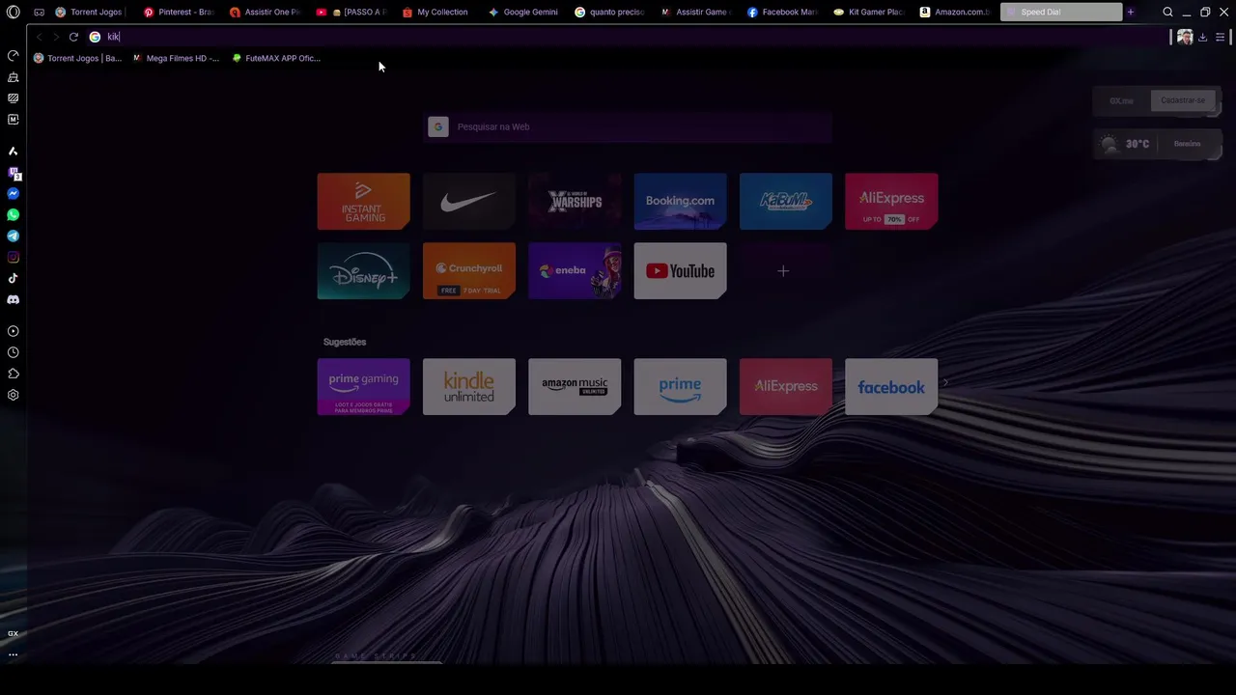Add a new speed dial site
Screen dimensions: 1236x695
(783, 271)
